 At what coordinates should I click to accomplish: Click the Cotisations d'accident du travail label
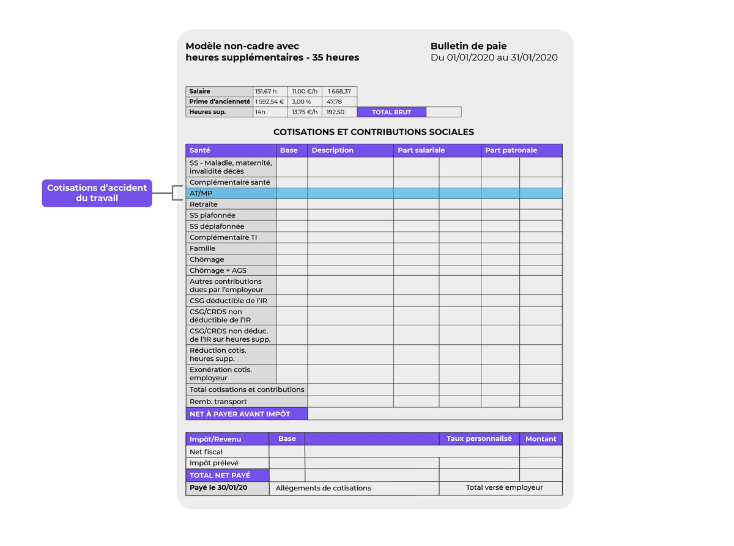tap(97, 193)
